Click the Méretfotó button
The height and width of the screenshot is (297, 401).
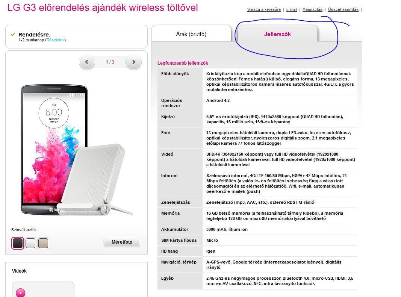tap(122, 242)
